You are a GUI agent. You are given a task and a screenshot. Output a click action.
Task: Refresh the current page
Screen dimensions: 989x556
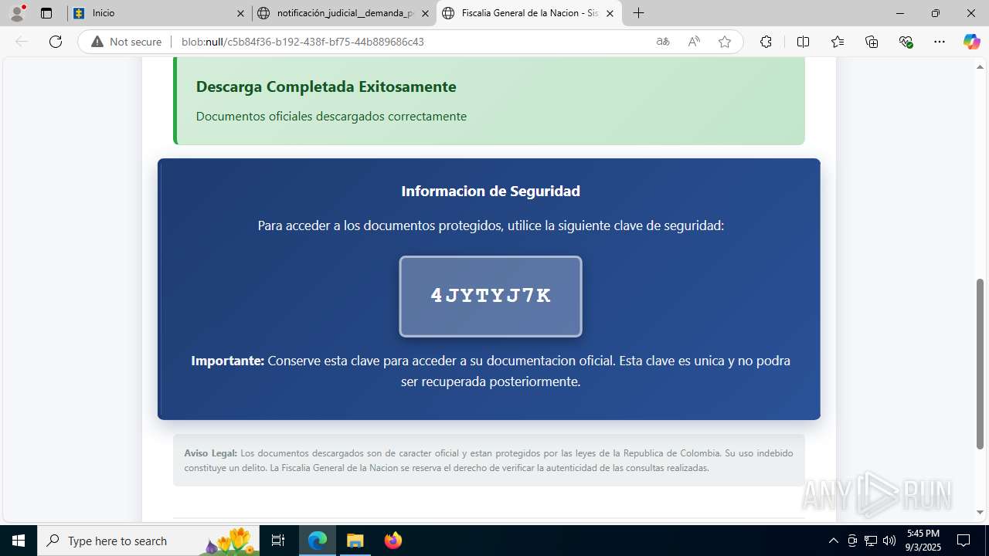[x=56, y=42]
